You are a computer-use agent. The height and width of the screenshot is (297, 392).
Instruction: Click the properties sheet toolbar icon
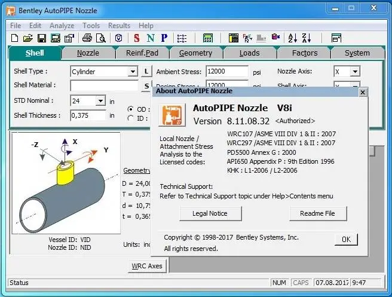(69, 38)
